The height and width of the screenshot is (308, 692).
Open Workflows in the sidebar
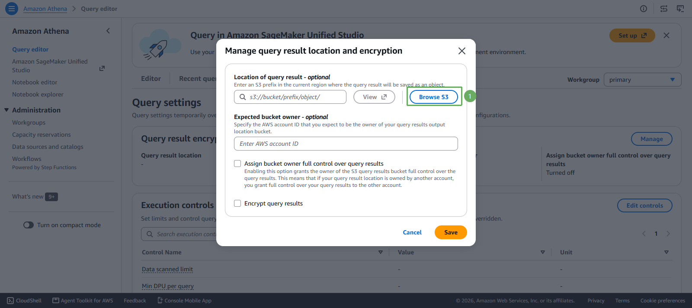[27, 159]
